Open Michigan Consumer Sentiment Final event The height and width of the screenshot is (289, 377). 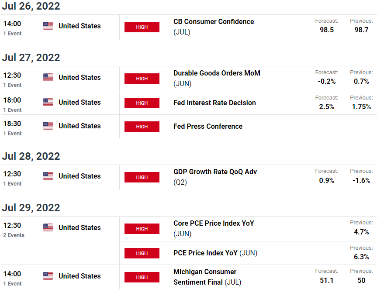tap(207, 277)
